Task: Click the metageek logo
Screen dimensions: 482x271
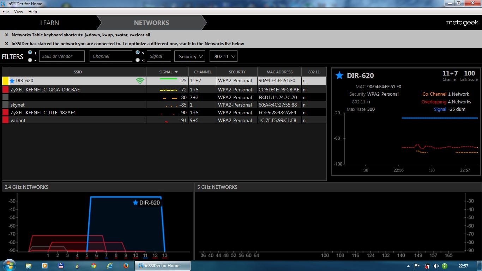Action: [462, 23]
